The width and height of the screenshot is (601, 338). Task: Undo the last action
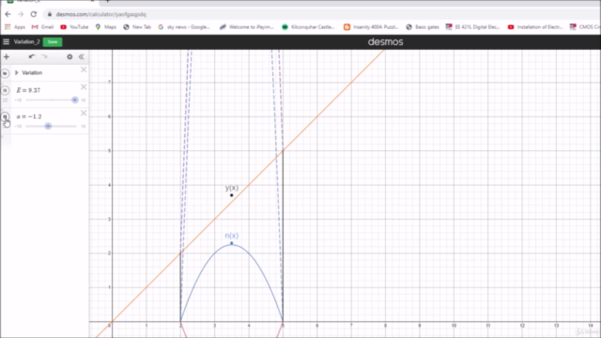pyautogui.click(x=32, y=56)
